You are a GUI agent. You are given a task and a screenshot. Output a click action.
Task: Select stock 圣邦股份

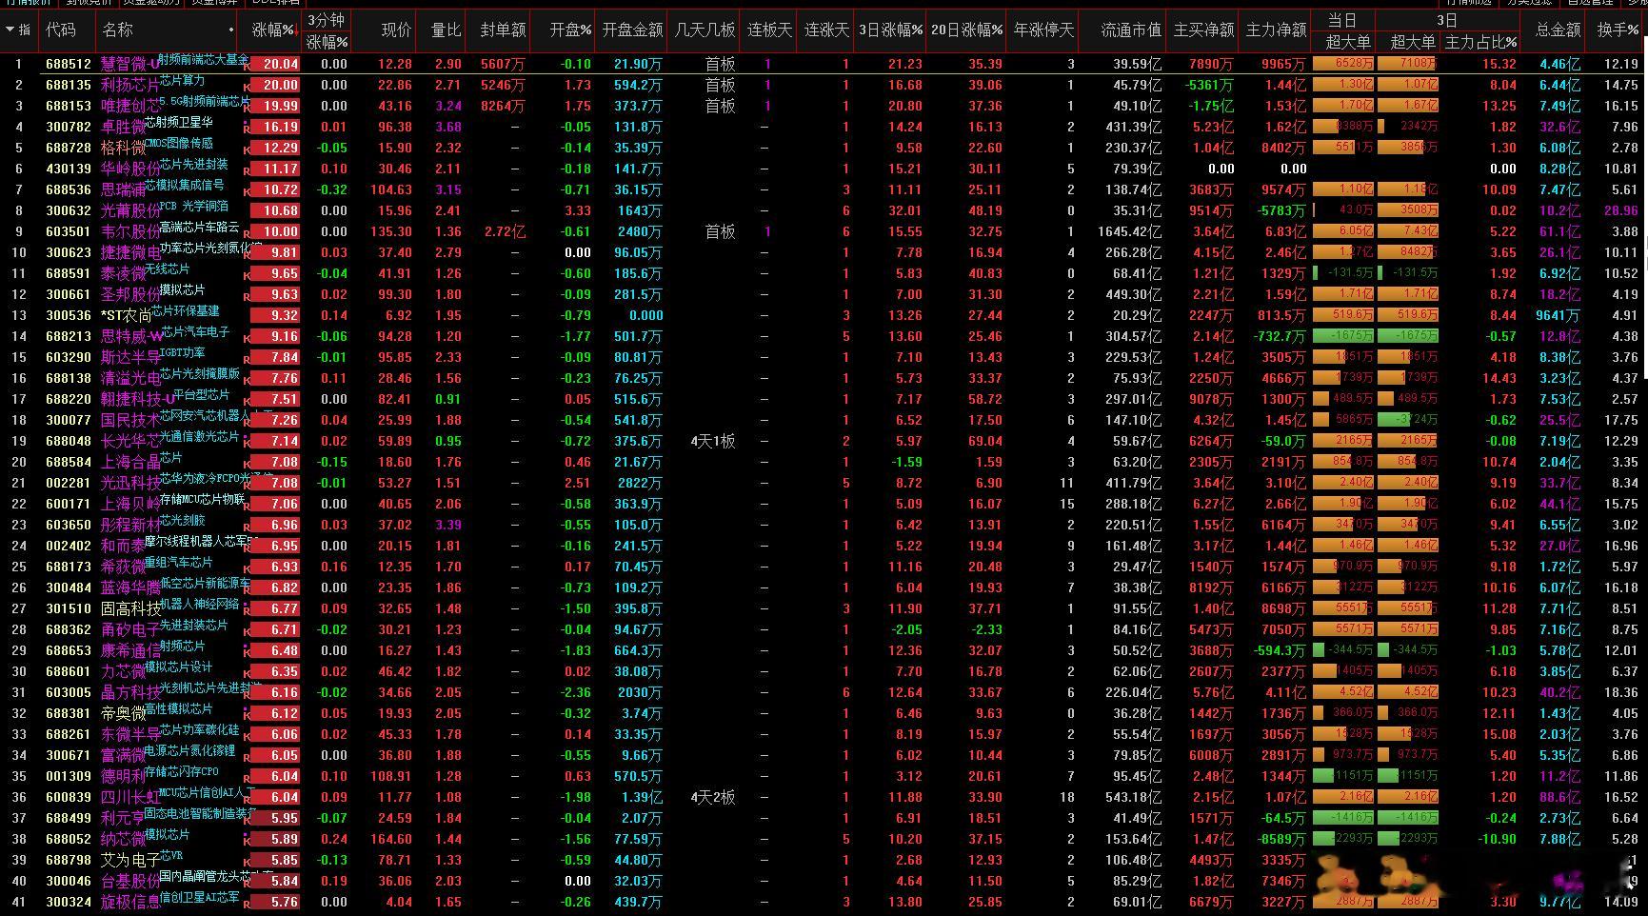coord(131,294)
